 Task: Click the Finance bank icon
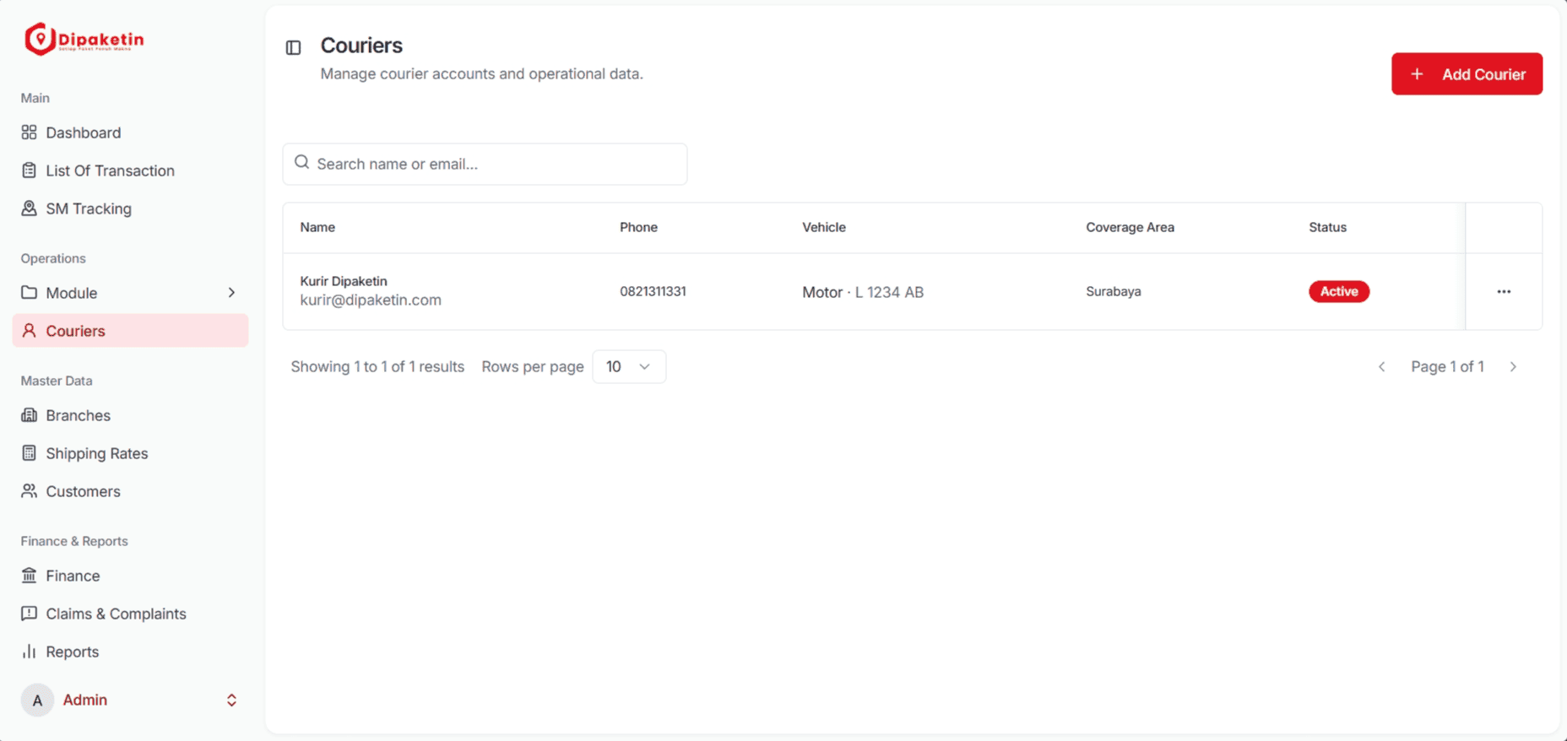pyautogui.click(x=29, y=576)
